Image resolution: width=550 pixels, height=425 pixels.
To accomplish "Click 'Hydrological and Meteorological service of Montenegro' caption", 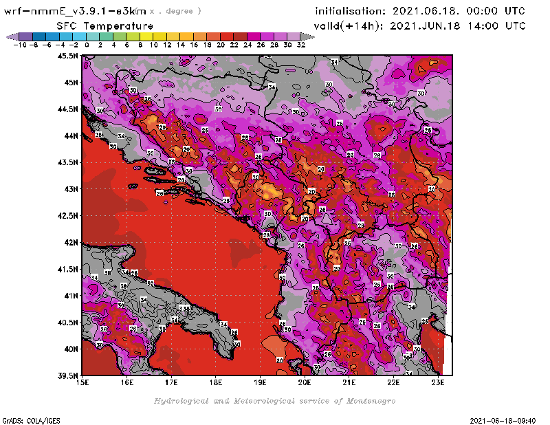I will click(x=274, y=401).
